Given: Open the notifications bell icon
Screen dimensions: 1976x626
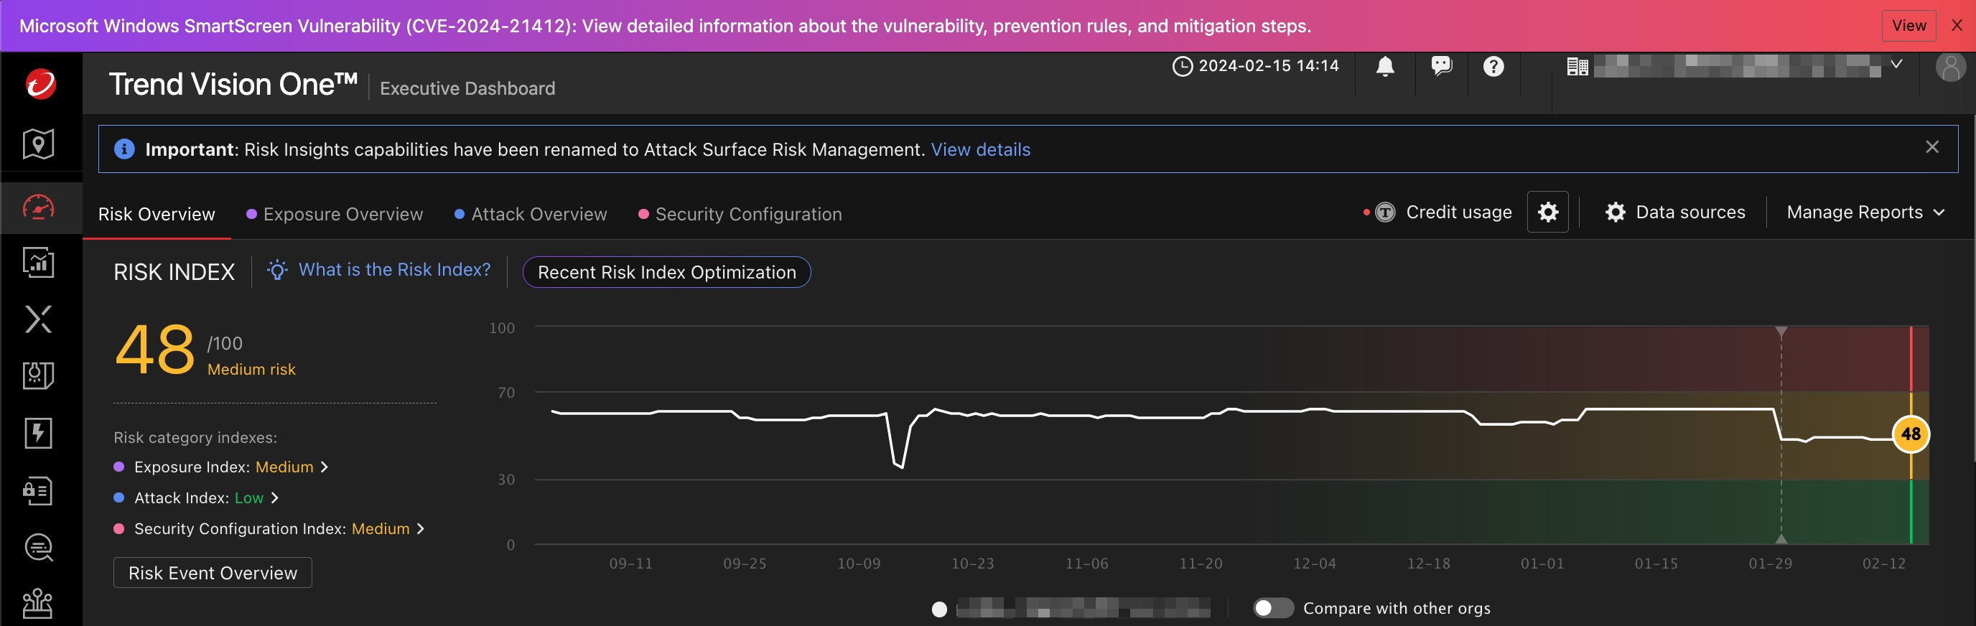Looking at the screenshot, I should tap(1384, 67).
